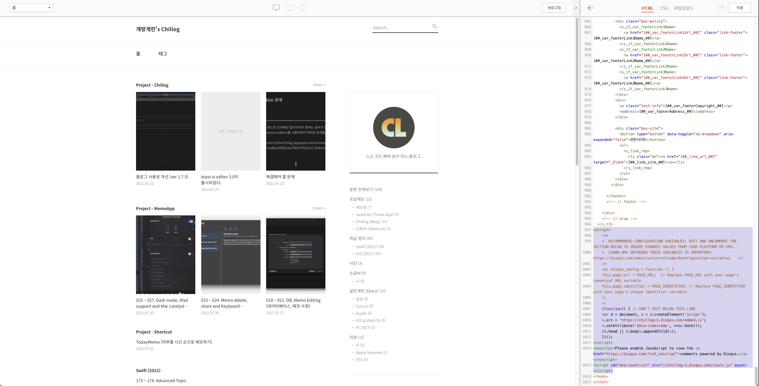Expand more link for Project - MemoApp
Viewport: 759px width, 386px height.
point(319,208)
